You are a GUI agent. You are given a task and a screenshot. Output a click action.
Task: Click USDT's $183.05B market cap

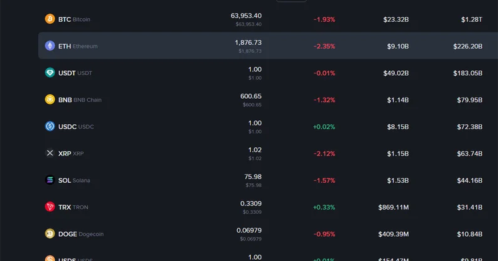[x=468, y=73]
